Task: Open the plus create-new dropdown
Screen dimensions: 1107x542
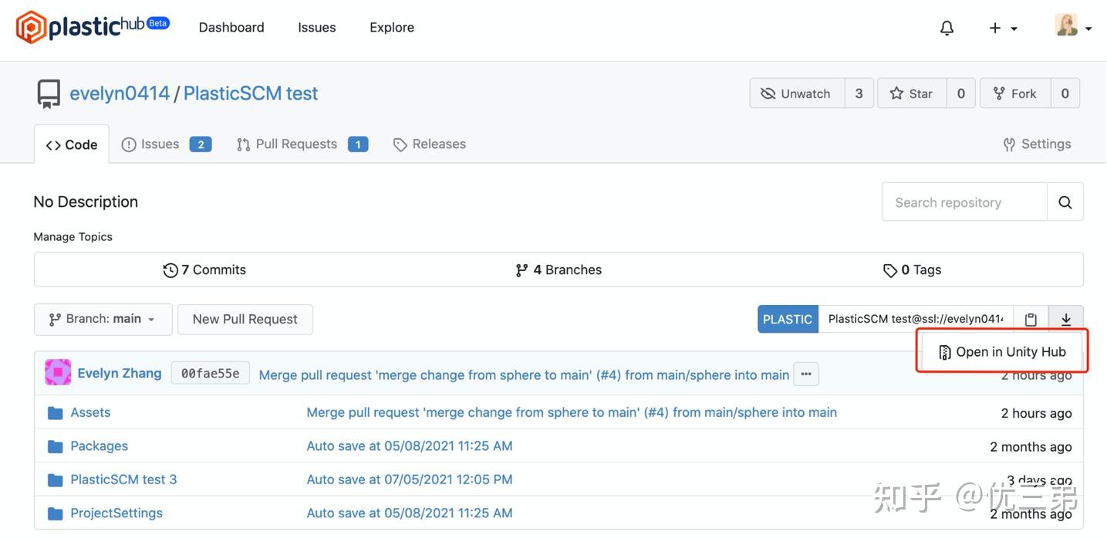Action: [x=1003, y=28]
